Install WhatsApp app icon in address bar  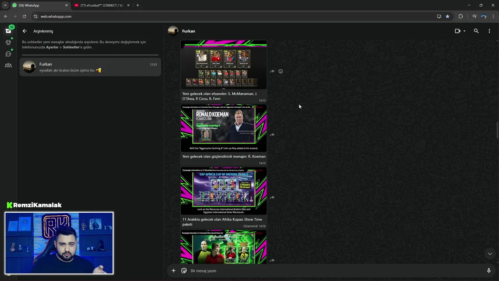click(x=439, y=16)
